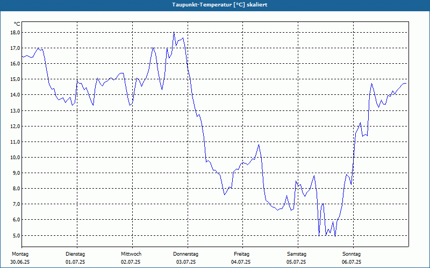Click the 11,0 axis value

click(15, 142)
